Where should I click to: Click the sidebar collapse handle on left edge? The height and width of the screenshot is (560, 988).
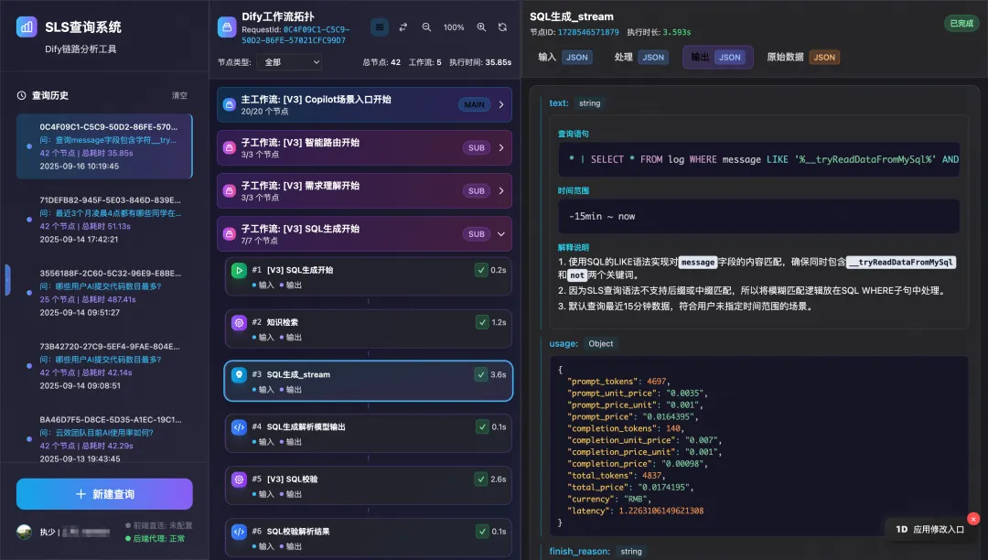7,280
